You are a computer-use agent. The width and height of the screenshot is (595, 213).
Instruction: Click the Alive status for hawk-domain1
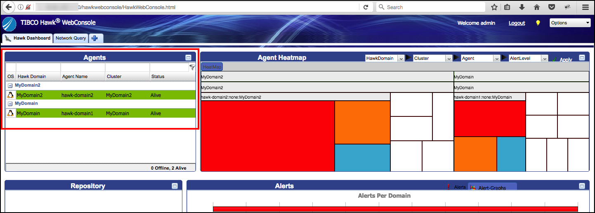[x=156, y=113]
